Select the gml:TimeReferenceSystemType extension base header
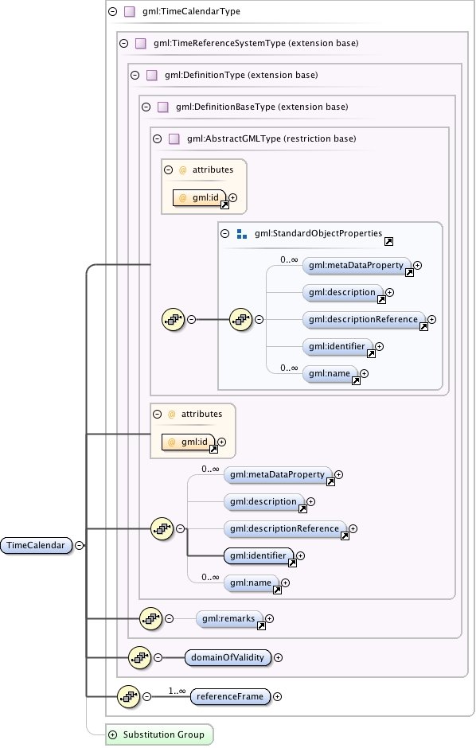The width and height of the screenshot is (476, 748). pyautogui.click(x=256, y=44)
